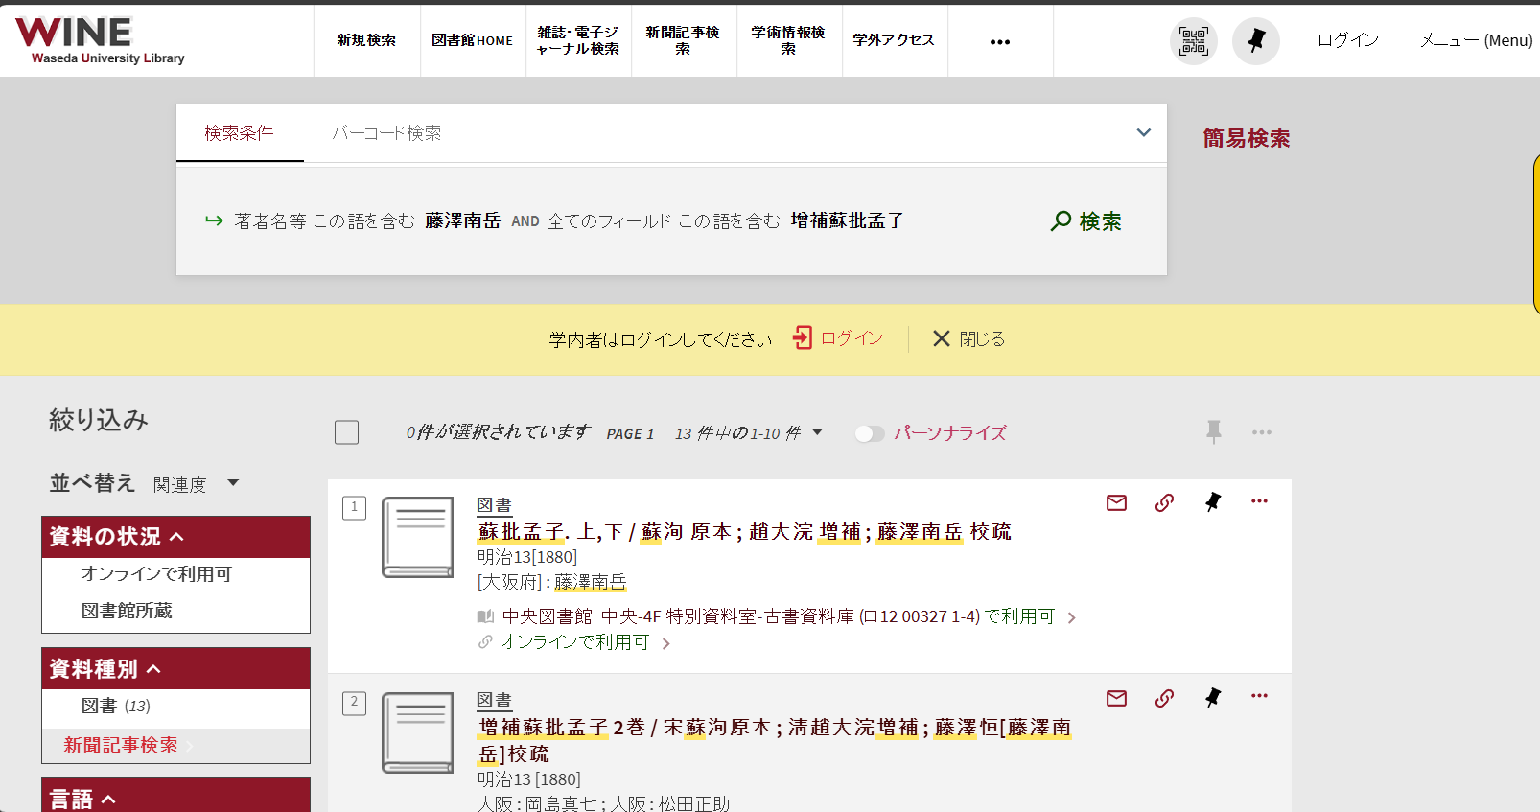The image size is (1540, 812).
Task: Select checkbox number 1 for first result
Action: pyautogui.click(x=354, y=507)
